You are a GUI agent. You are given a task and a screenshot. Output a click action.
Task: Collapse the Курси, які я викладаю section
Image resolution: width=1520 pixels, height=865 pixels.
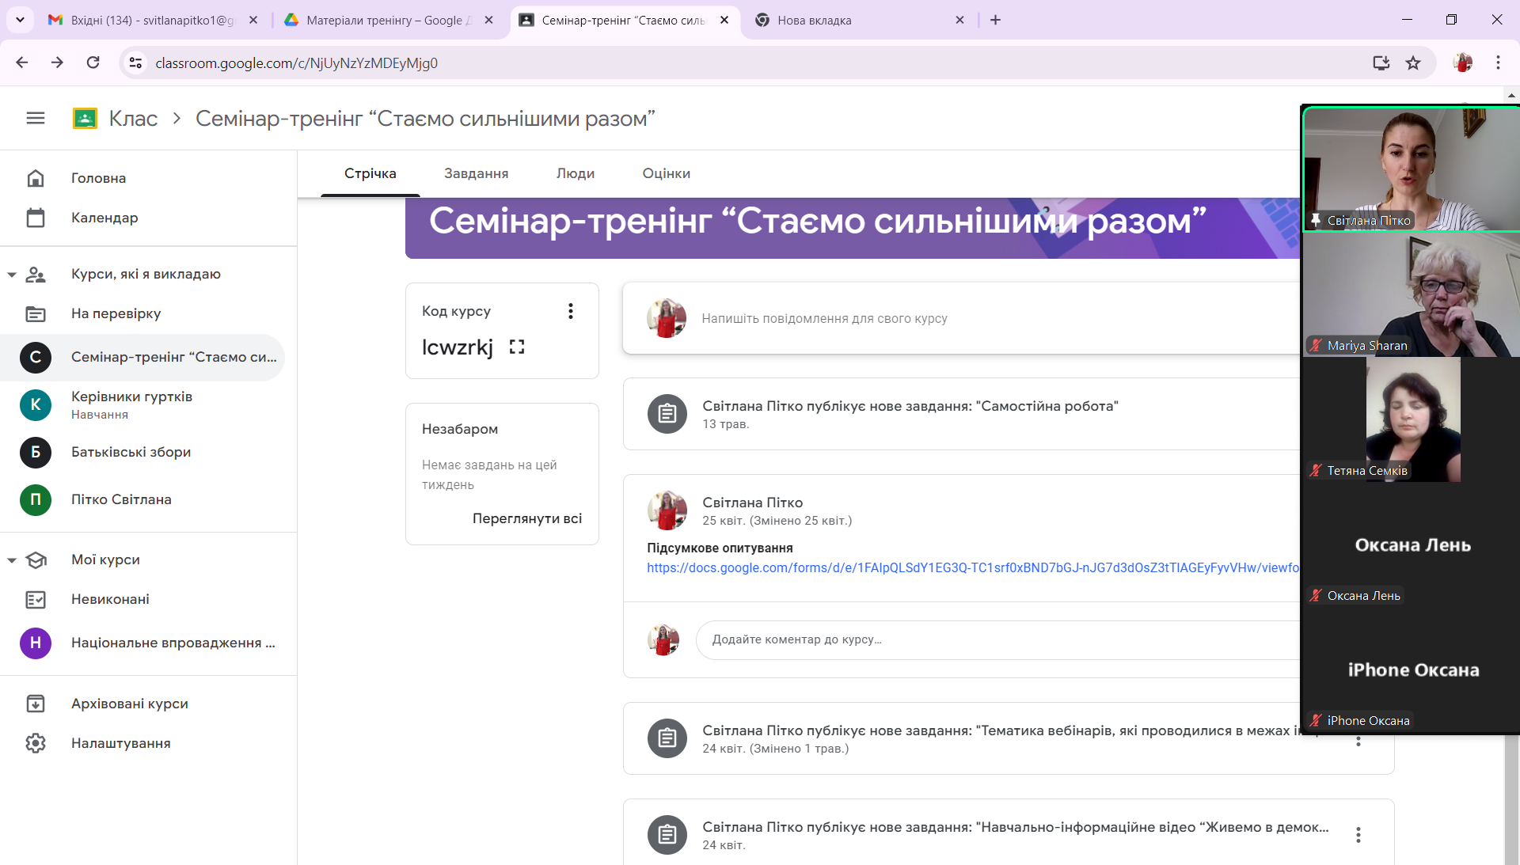click(12, 275)
